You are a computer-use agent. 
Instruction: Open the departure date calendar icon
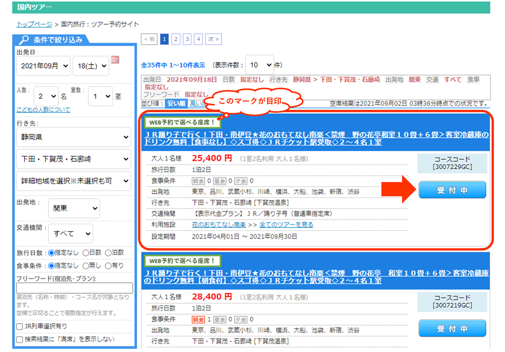click(x=115, y=60)
